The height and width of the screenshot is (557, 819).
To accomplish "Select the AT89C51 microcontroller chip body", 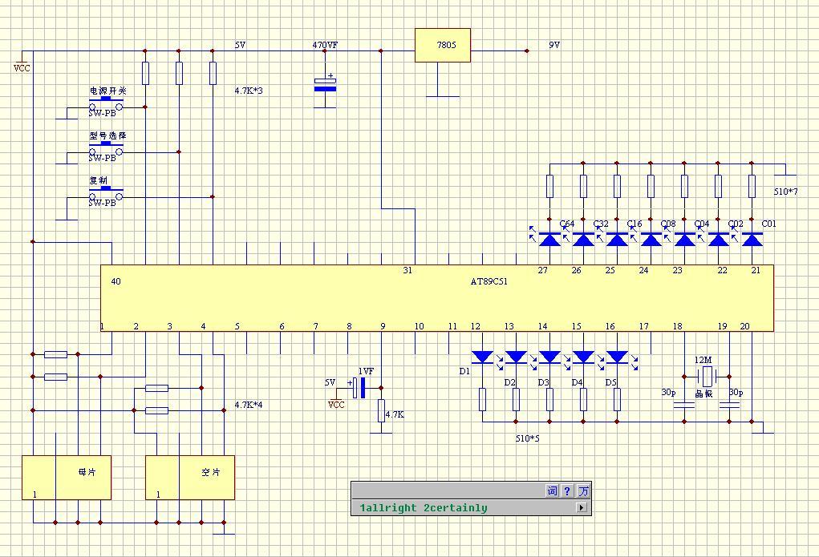I will click(436, 298).
